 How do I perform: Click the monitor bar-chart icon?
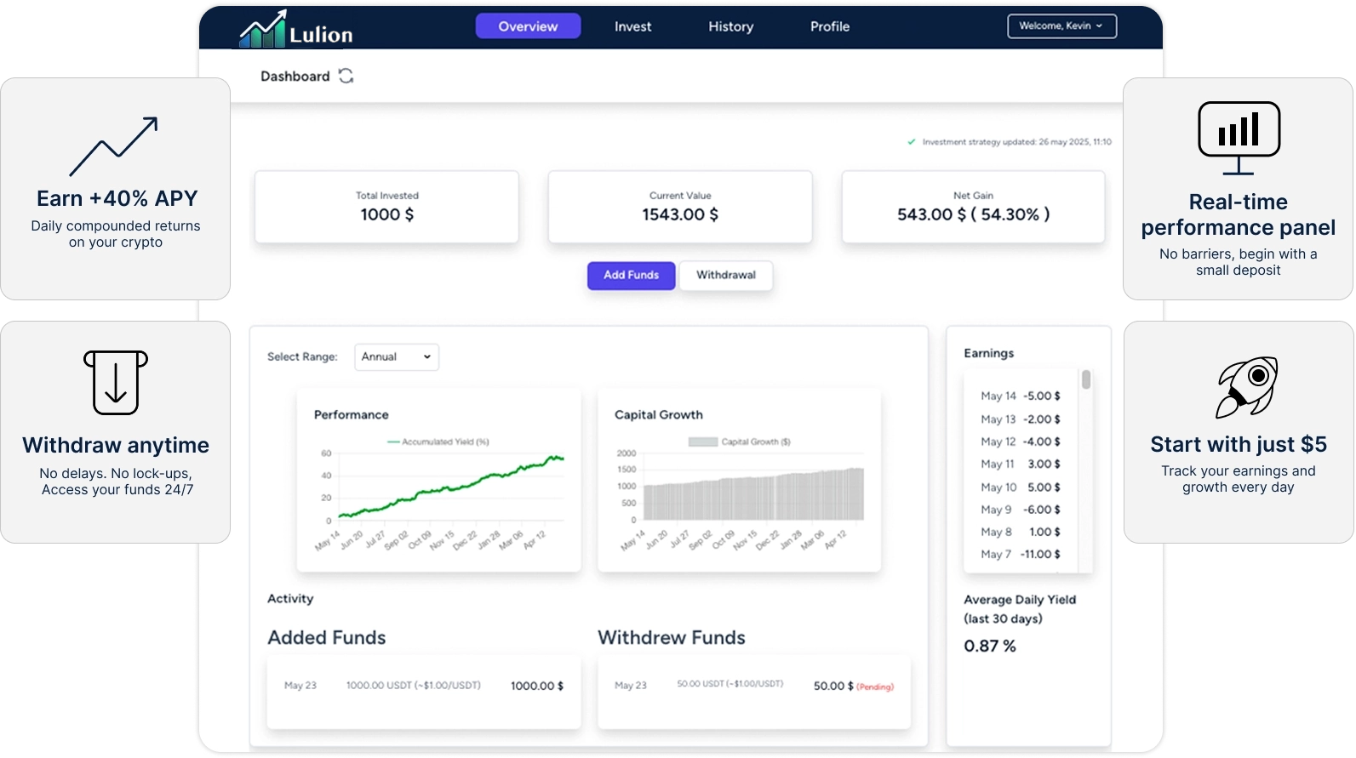1239,137
